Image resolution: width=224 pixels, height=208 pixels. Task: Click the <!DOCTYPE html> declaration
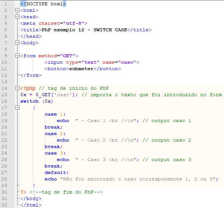(43, 4)
